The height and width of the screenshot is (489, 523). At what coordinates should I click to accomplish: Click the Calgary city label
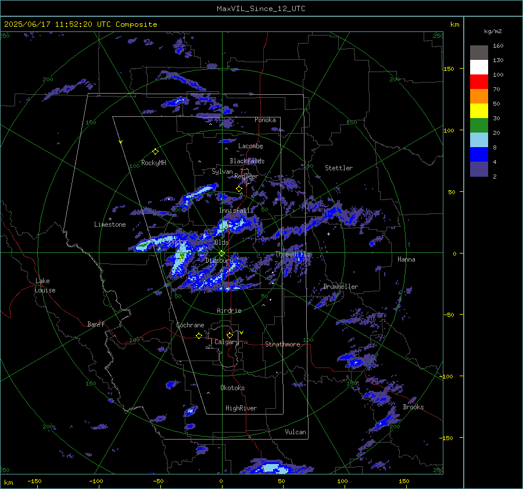tap(227, 342)
